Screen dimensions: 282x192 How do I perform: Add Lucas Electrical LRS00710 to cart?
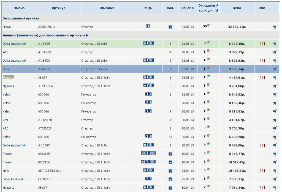tap(275, 179)
